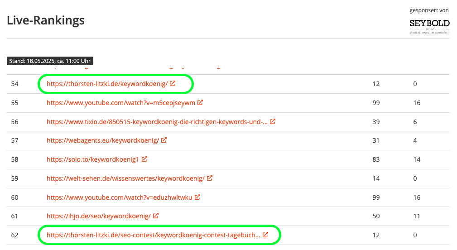Follow the tixio.de 850515-keywordkoenig link
Viewport: 457px width, 250px height.
[x=157, y=122]
